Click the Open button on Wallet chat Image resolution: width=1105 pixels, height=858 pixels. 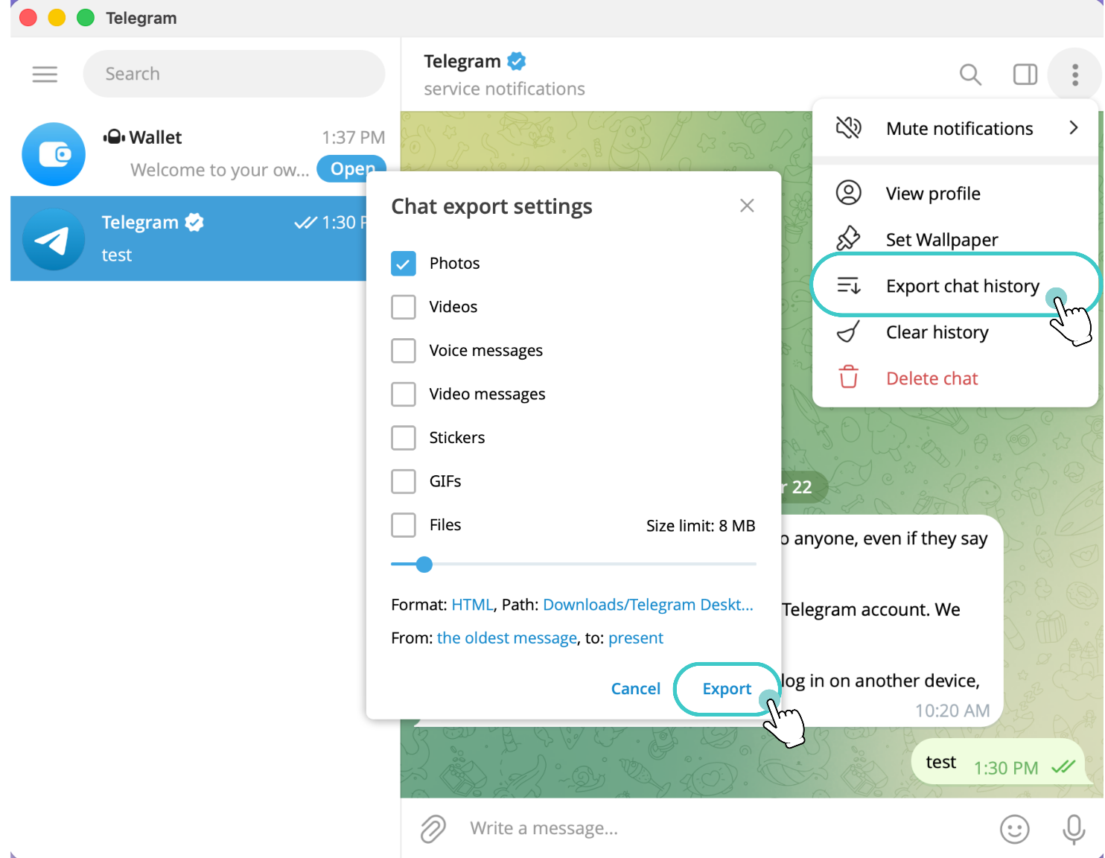pyautogui.click(x=352, y=169)
